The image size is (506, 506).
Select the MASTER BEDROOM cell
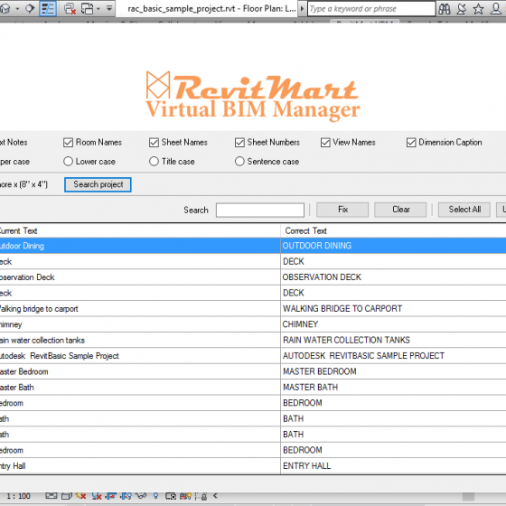(393, 371)
